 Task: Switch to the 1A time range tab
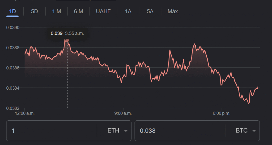128,11
